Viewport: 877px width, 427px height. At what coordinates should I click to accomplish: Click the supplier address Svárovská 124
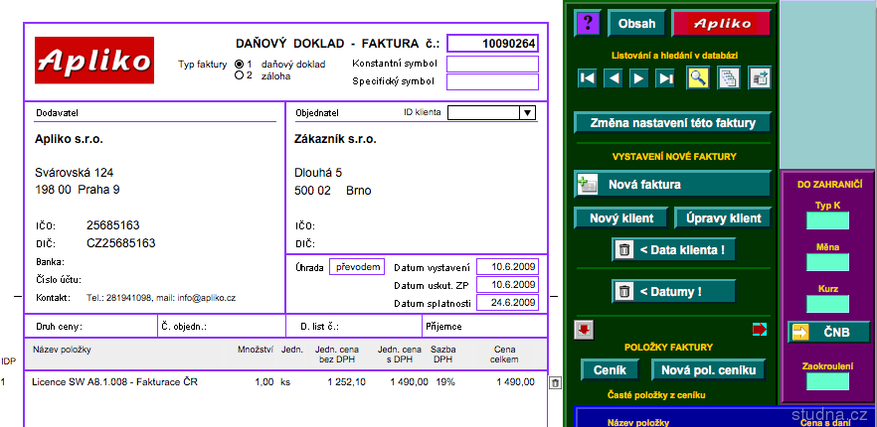pos(74,173)
